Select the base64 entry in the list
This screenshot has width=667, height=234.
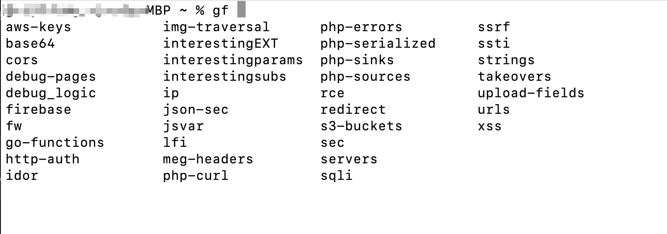[30, 44]
